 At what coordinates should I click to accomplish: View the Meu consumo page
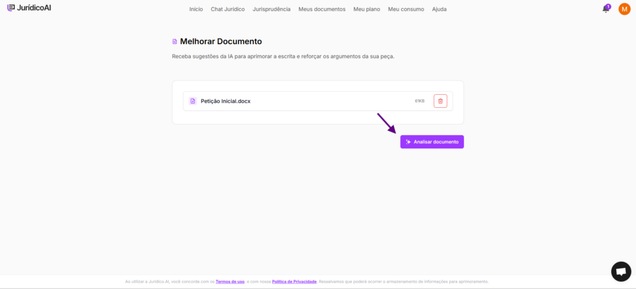tap(406, 9)
